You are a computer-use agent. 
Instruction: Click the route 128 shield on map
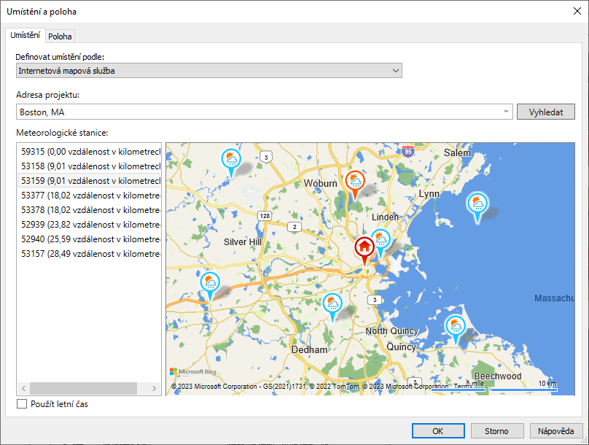point(265,216)
